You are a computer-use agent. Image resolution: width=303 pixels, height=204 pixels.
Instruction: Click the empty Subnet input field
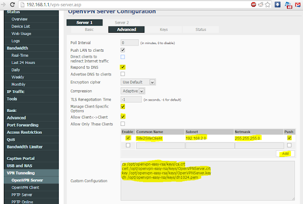(210, 146)
